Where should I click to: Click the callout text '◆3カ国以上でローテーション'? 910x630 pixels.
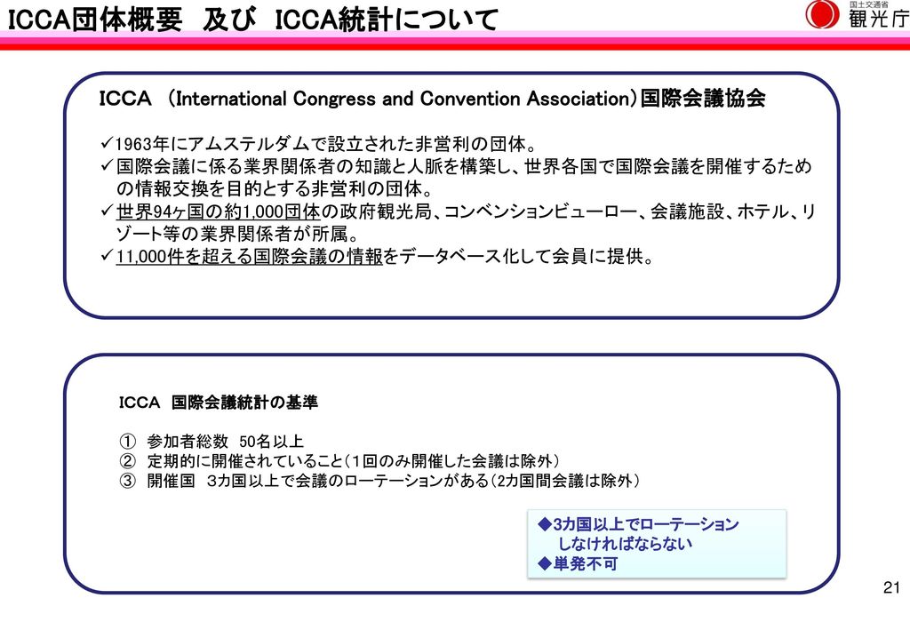638,524
